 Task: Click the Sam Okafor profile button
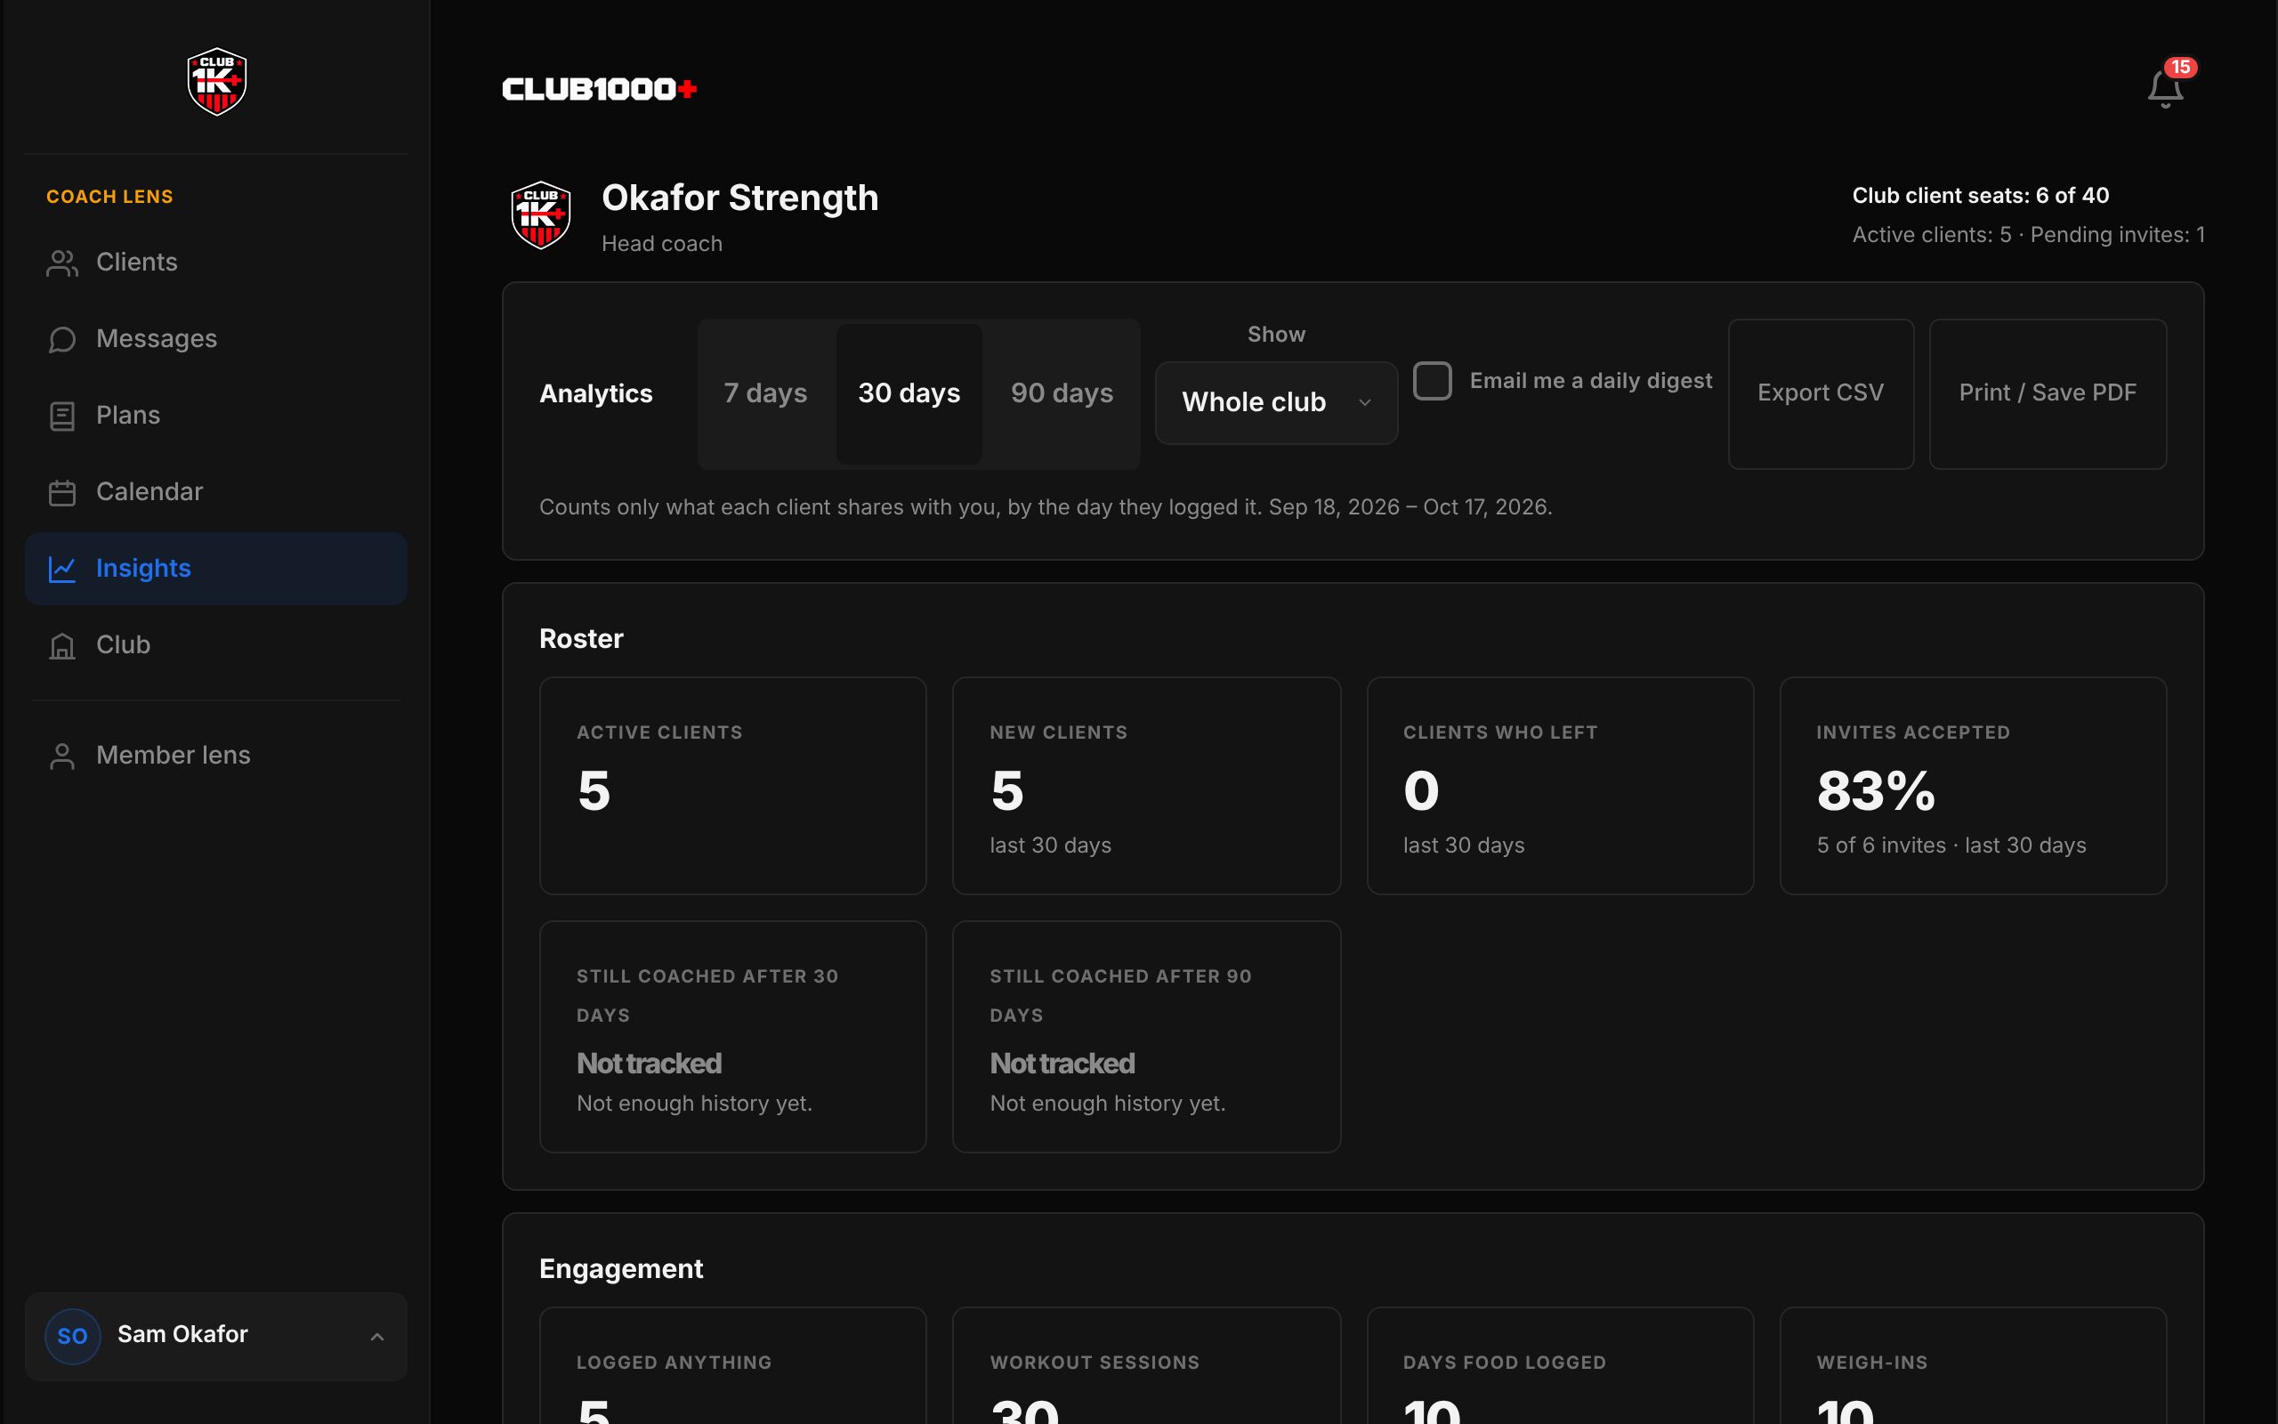[x=215, y=1336]
